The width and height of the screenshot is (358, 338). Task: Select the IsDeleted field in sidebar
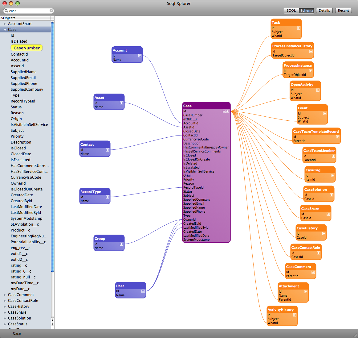[x=19, y=41]
